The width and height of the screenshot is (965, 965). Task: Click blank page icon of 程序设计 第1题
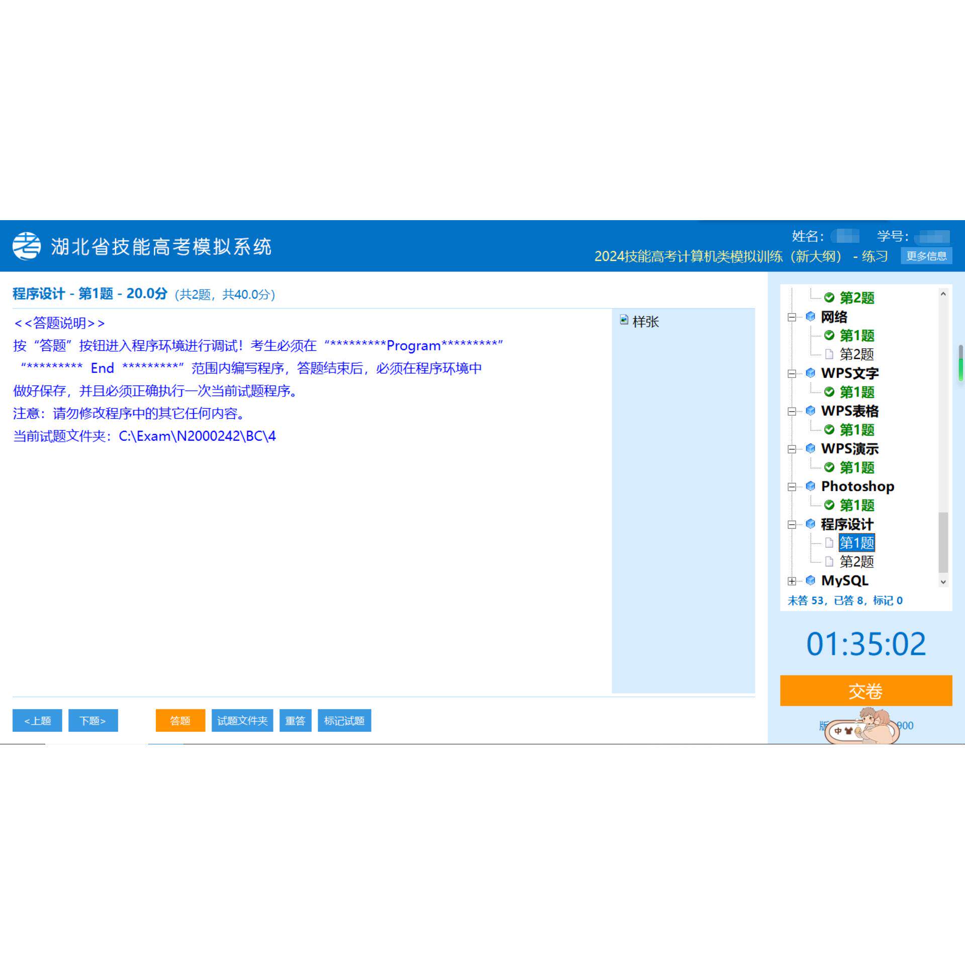[829, 543]
